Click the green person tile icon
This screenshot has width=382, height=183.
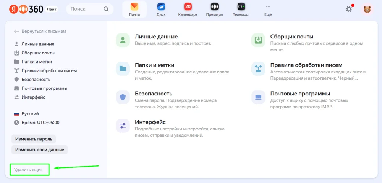123,40
